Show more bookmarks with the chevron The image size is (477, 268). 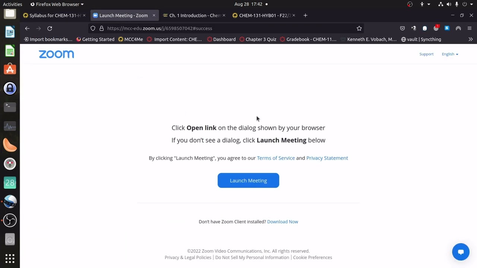coord(470,39)
